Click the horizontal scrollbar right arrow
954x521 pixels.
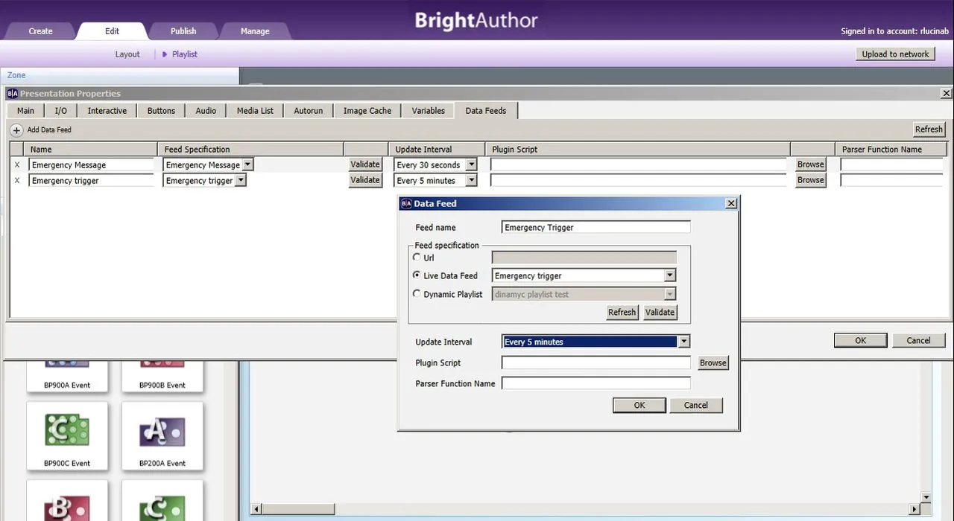pyautogui.click(x=914, y=509)
